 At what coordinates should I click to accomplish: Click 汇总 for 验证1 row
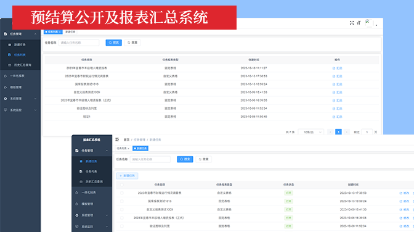[337, 117]
